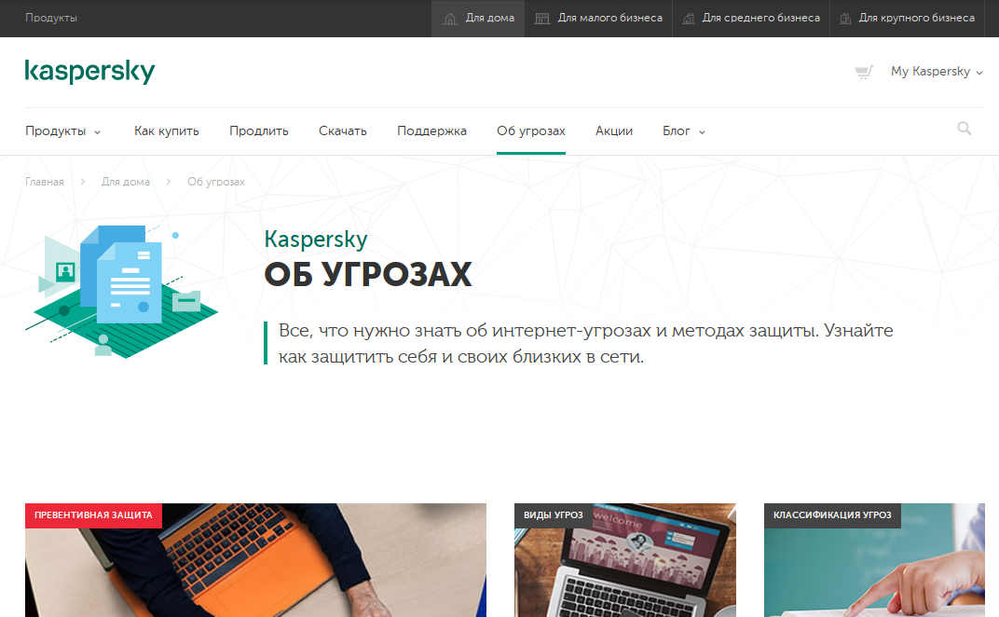This screenshot has width=999, height=617.
Task: Click the icon beside Для крупного бизнеса
Action: pyautogui.click(x=845, y=19)
